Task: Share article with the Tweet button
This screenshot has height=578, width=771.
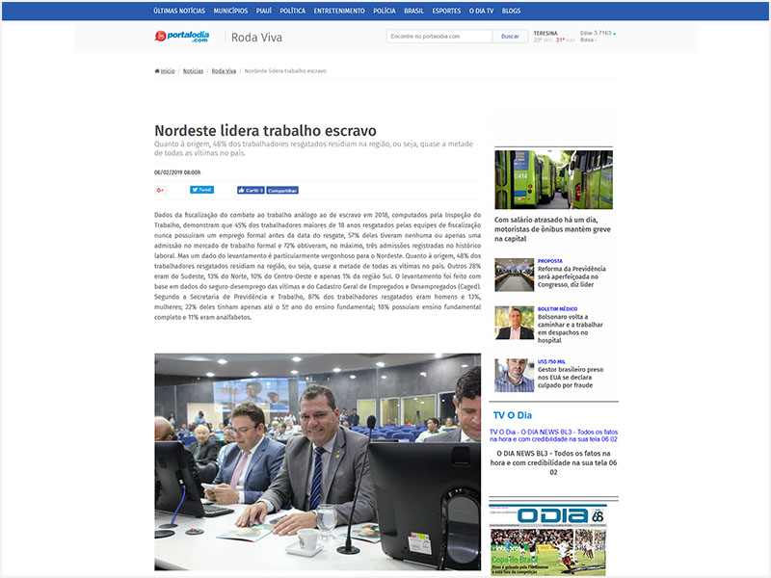Action: (x=201, y=190)
